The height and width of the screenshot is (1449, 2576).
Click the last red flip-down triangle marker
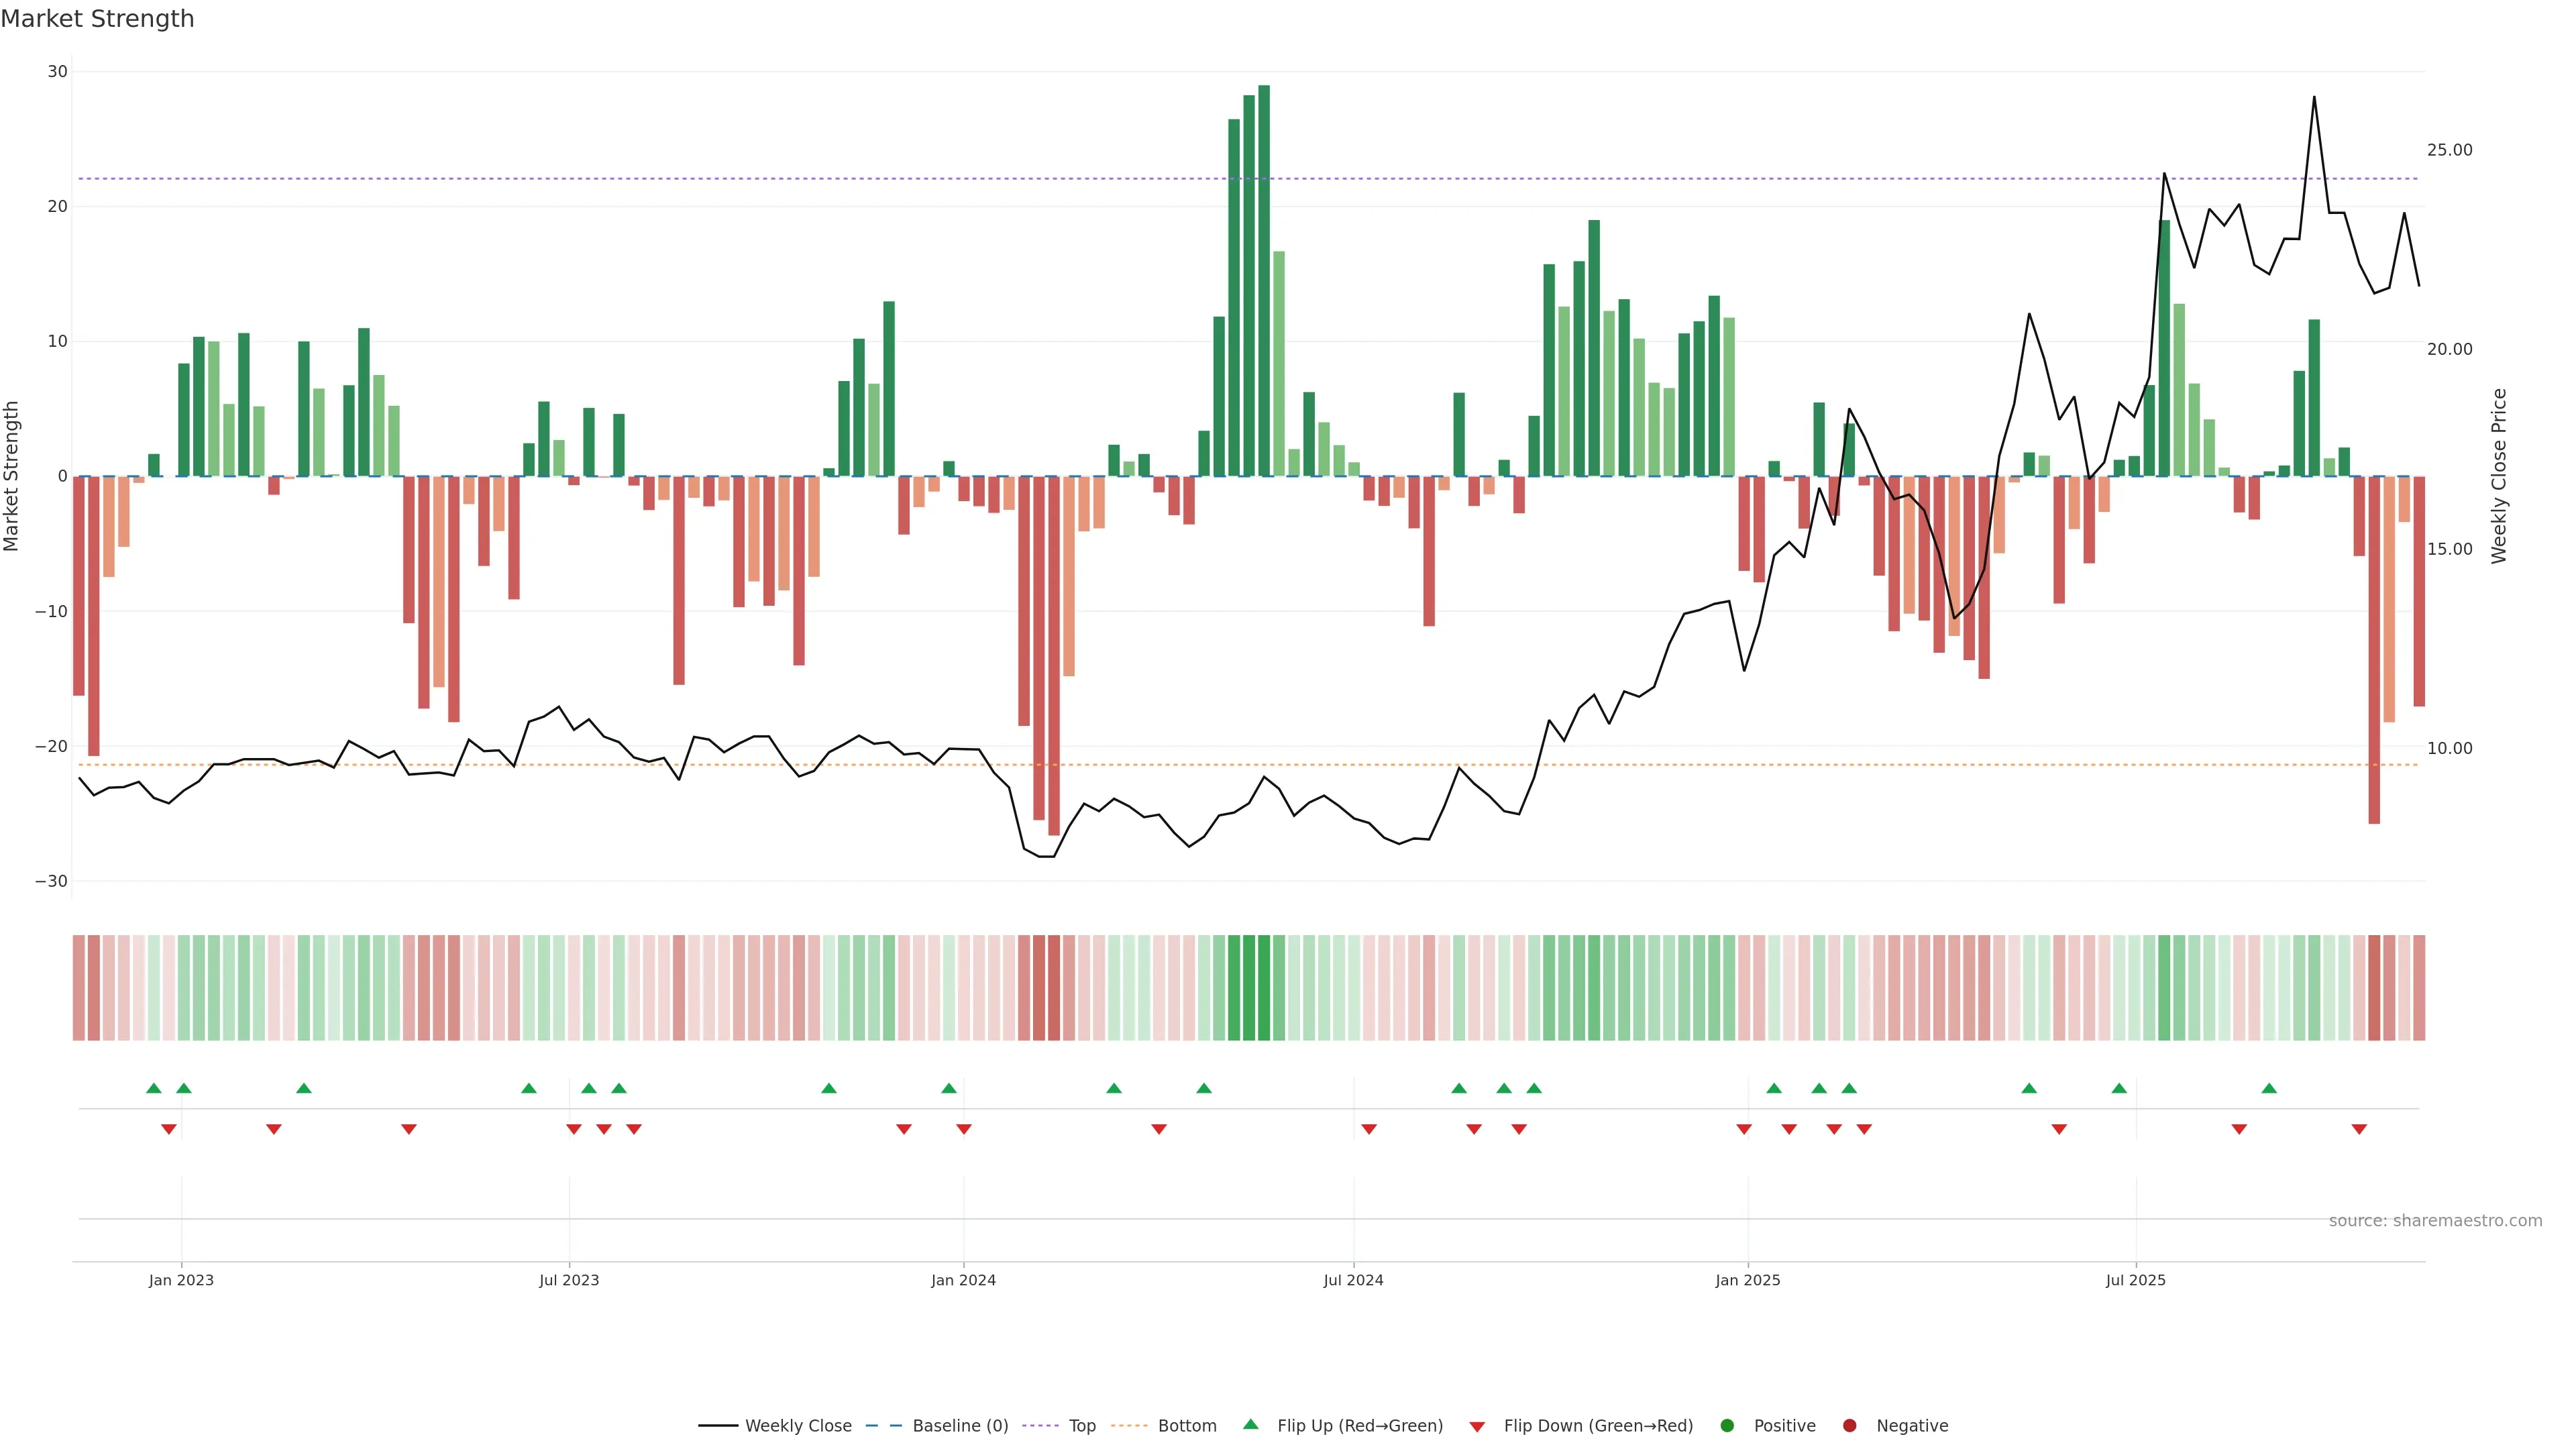coord(2359,1129)
